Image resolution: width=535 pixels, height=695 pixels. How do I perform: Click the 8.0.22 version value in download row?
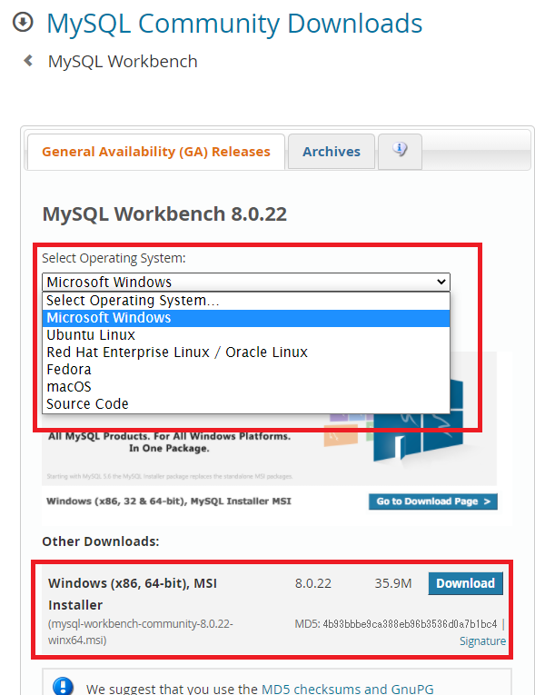click(313, 583)
